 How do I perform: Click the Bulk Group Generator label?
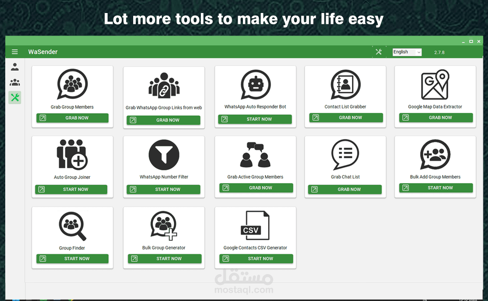tap(164, 248)
